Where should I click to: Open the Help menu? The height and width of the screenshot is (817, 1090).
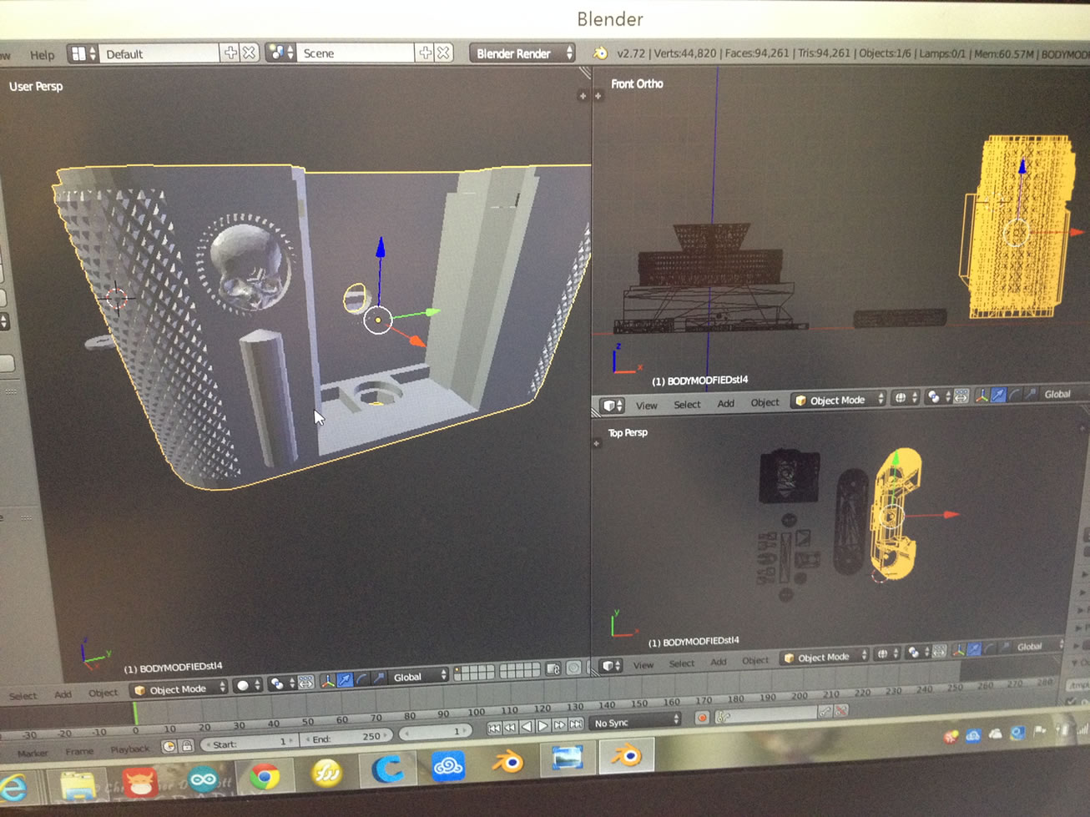pos(42,55)
